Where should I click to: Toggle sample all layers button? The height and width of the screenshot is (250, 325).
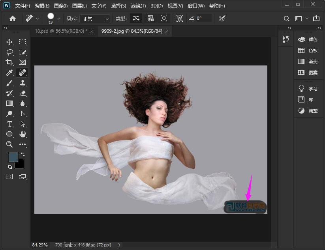(180, 18)
